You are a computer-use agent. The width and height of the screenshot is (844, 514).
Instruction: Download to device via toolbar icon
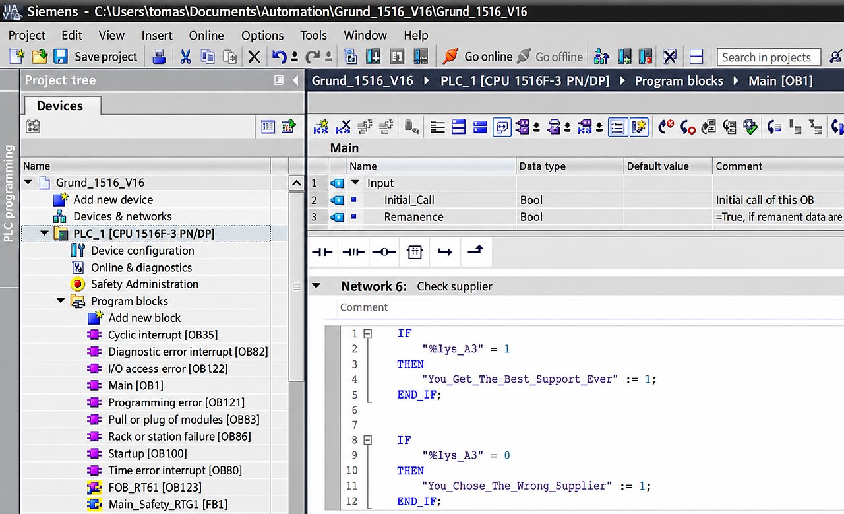tap(373, 57)
